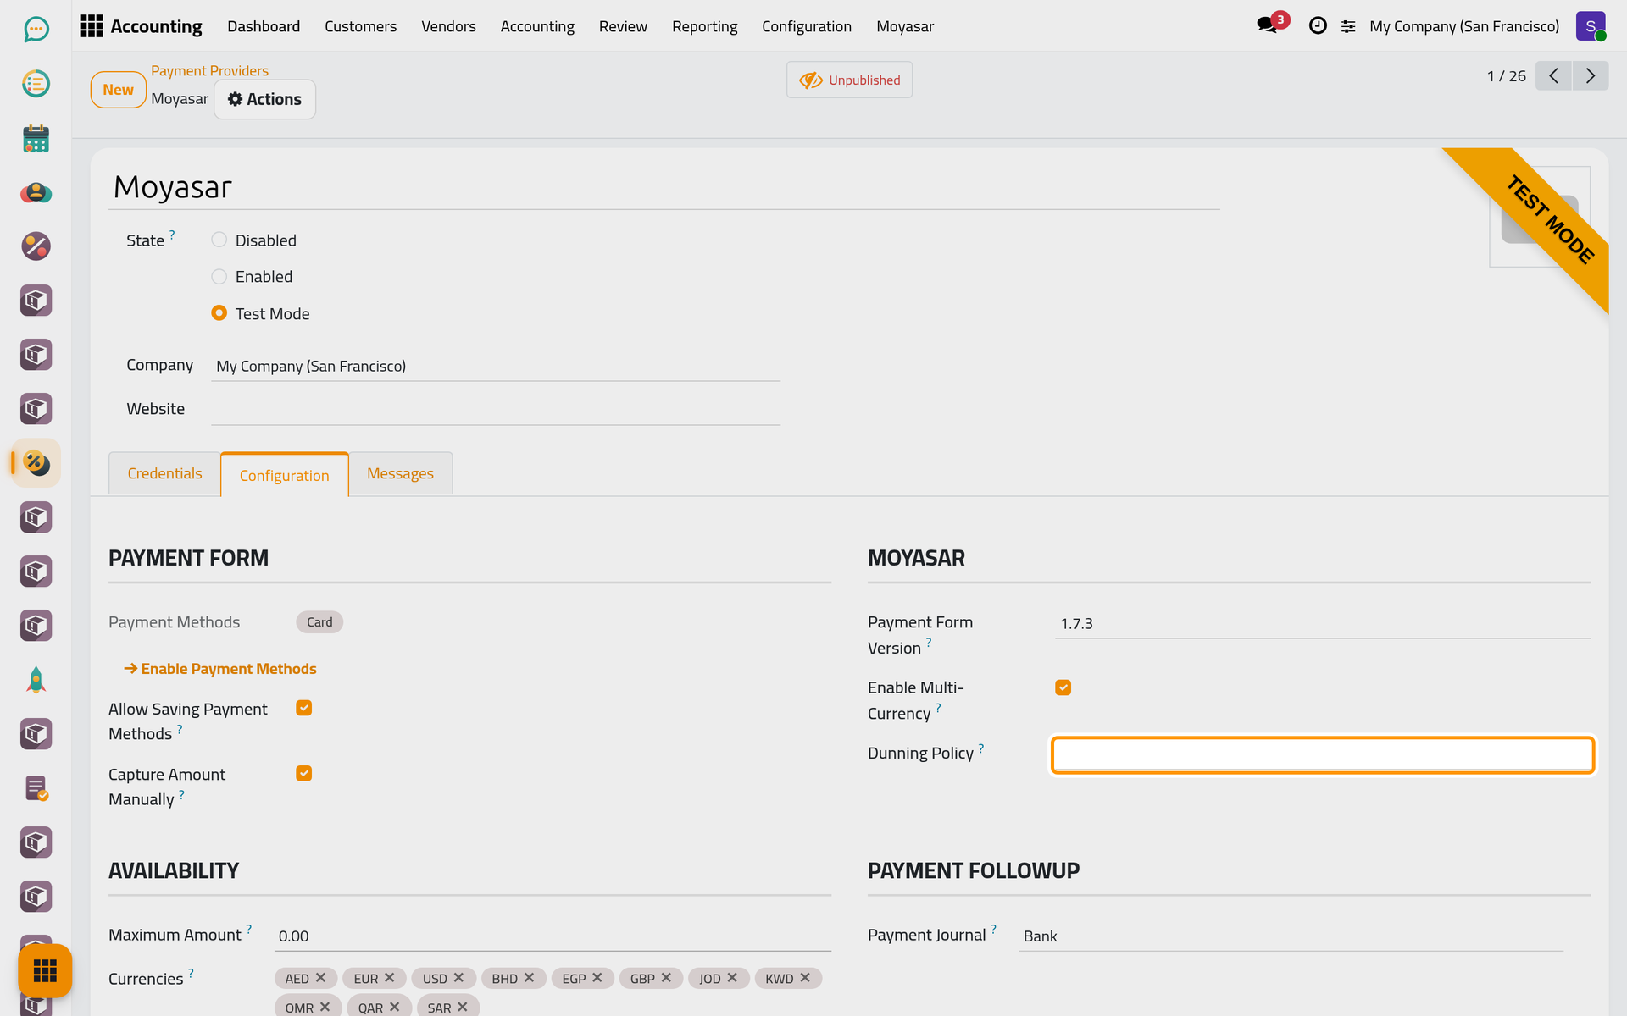The height and width of the screenshot is (1016, 1627).
Task: Toggle Allow Saving Payment Methods checkbox
Action: [x=304, y=708]
